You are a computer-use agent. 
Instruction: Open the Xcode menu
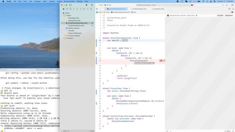(x=9, y=1)
